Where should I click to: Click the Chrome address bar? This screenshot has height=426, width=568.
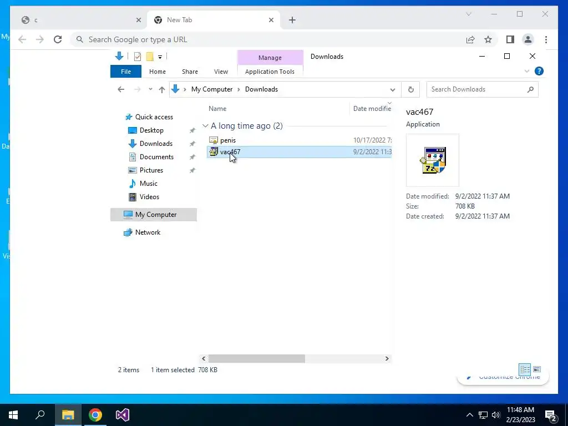point(268,39)
